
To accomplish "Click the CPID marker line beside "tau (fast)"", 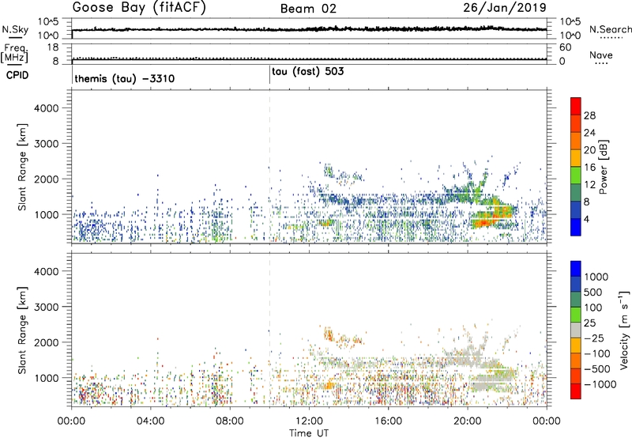I will [x=269, y=75].
